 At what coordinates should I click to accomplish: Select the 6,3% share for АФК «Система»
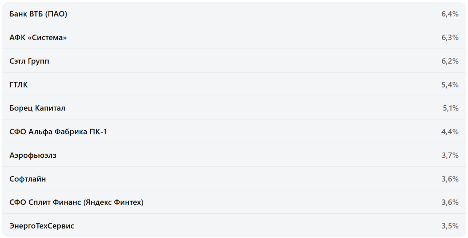(450, 37)
